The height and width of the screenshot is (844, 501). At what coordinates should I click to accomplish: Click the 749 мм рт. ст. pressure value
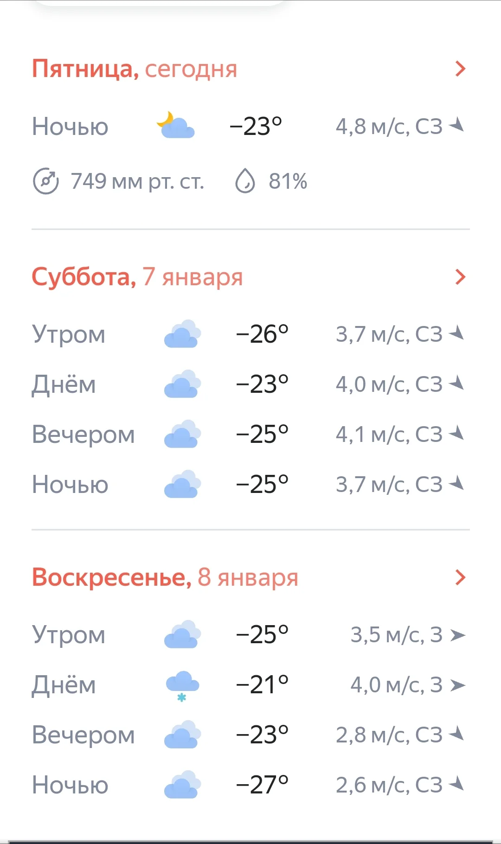click(x=137, y=181)
